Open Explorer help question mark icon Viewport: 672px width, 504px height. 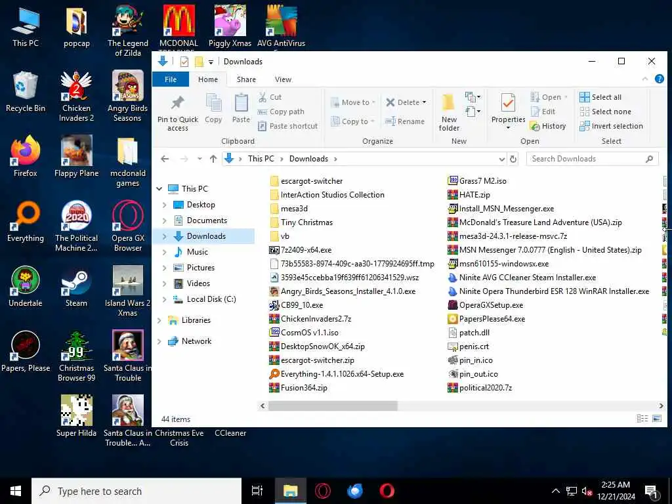[659, 79]
